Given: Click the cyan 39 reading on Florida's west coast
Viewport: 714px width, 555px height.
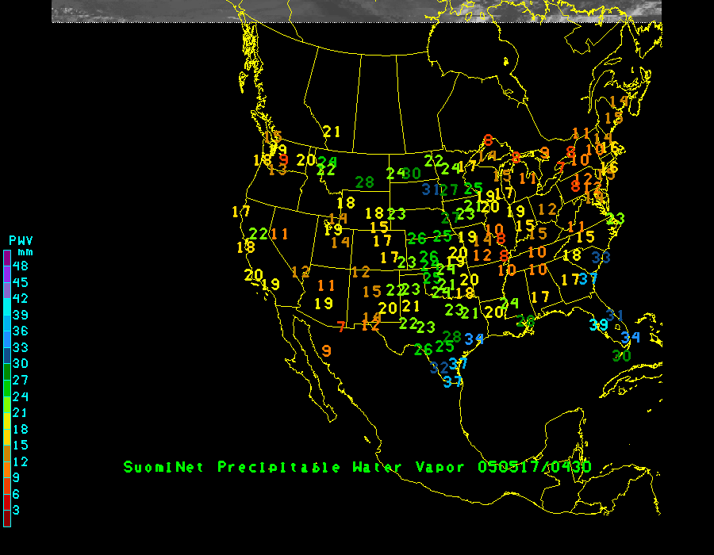Looking at the screenshot, I should (x=599, y=325).
